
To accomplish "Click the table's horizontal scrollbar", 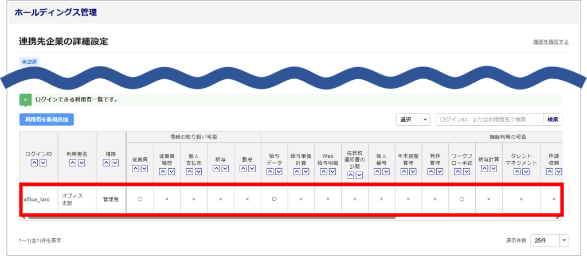I will [x=287, y=218].
